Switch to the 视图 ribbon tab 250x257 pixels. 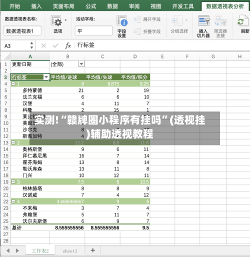[x=156, y=6]
